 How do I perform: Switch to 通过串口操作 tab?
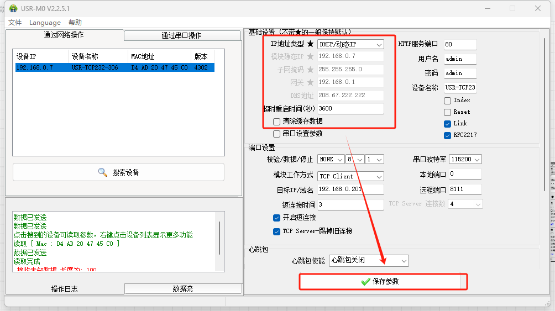click(182, 35)
